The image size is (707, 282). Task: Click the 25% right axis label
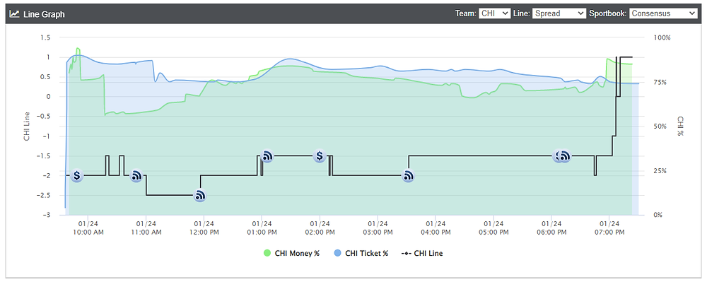click(x=660, y=171)
